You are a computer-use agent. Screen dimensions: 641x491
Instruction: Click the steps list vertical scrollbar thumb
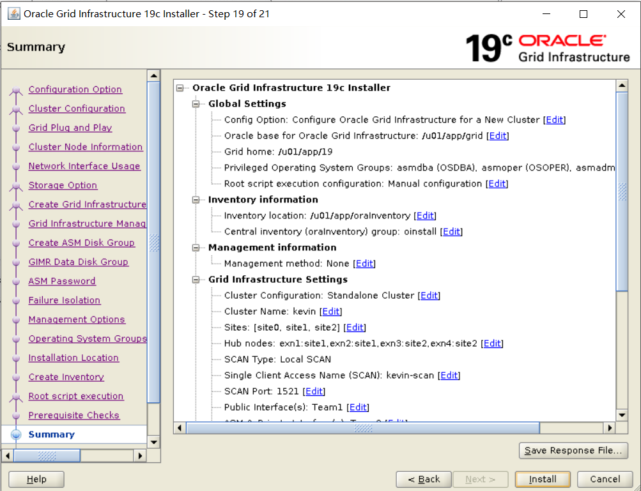154,243
